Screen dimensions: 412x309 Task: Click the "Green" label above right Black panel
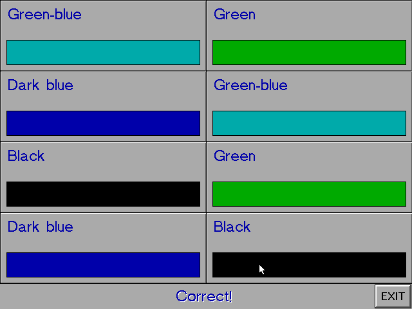[x=234, y=156]
